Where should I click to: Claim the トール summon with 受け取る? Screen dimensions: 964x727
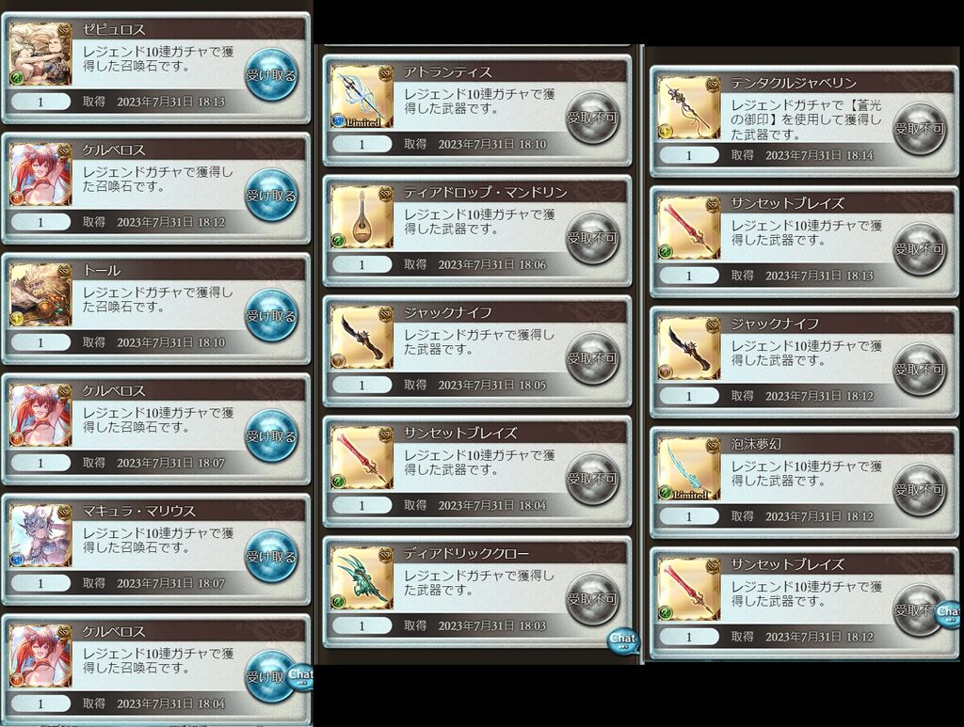coord(271,316)
